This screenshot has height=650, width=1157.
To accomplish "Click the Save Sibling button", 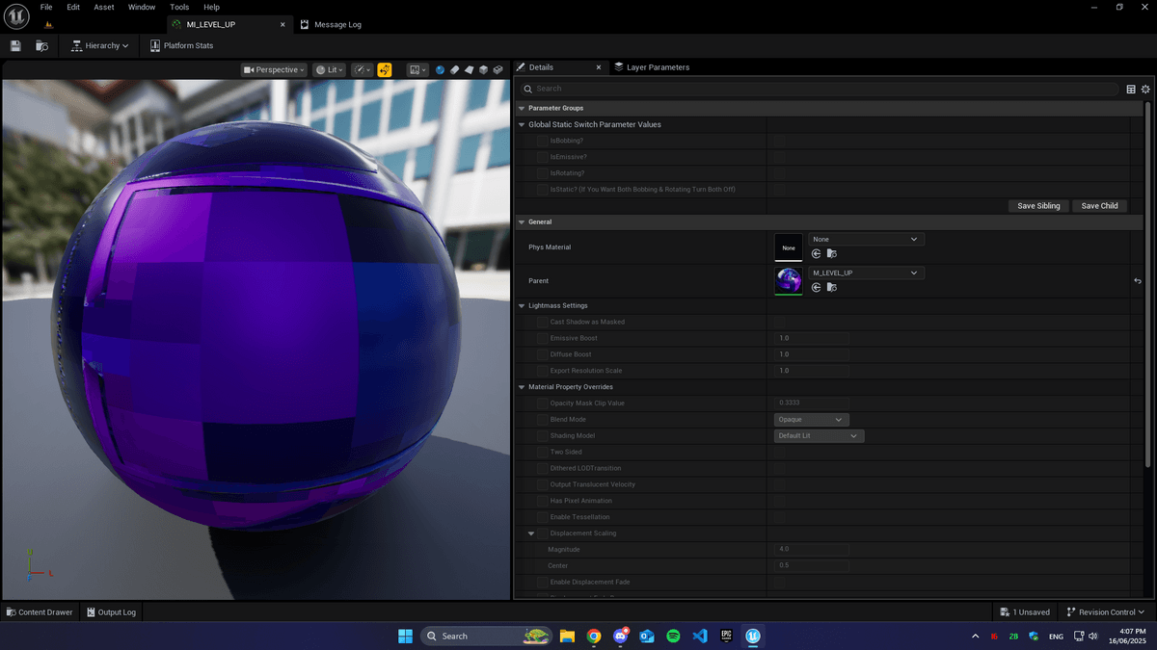I will pyautogui.click(x=1038, y=205).
